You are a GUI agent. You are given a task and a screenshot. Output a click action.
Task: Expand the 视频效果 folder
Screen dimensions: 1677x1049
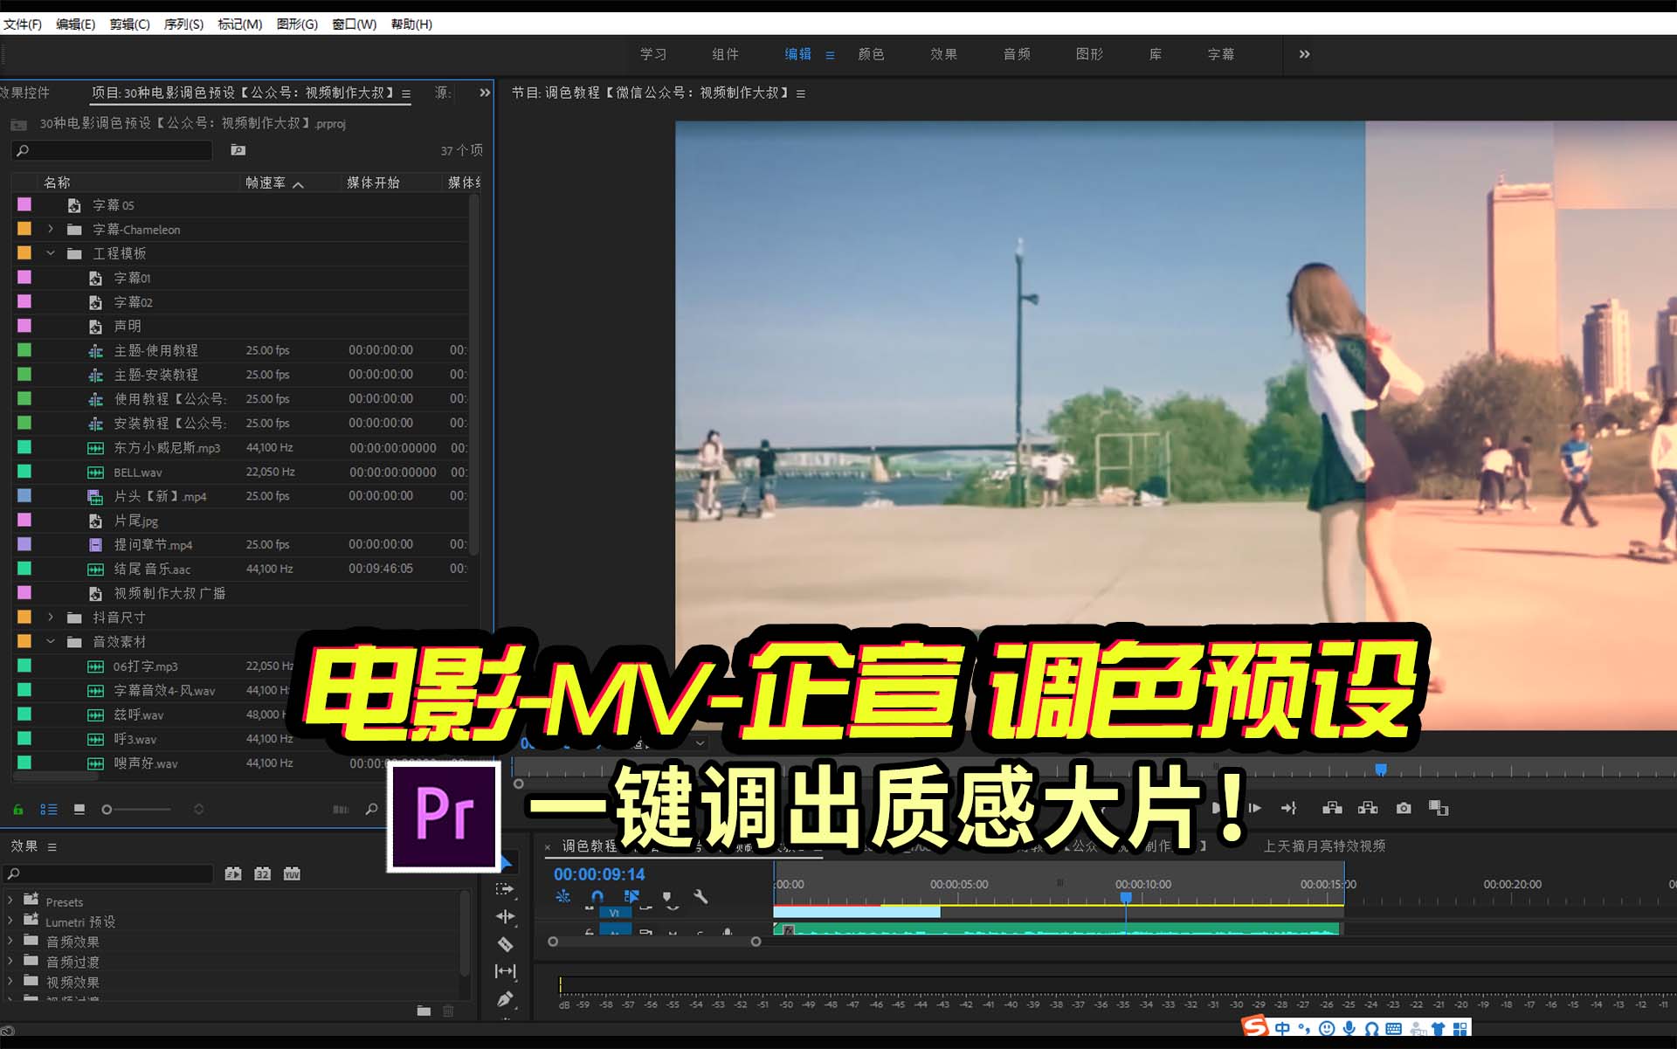tap(10, 981)
